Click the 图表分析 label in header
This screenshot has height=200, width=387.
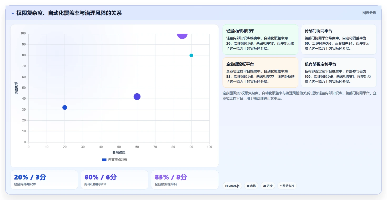369,13
